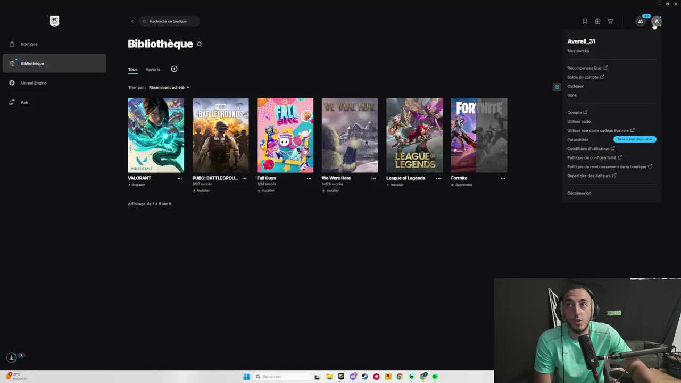Open Fall Guys three-dot options menu
Viewport: 681px width, 383px height.
tap(309, 178)
